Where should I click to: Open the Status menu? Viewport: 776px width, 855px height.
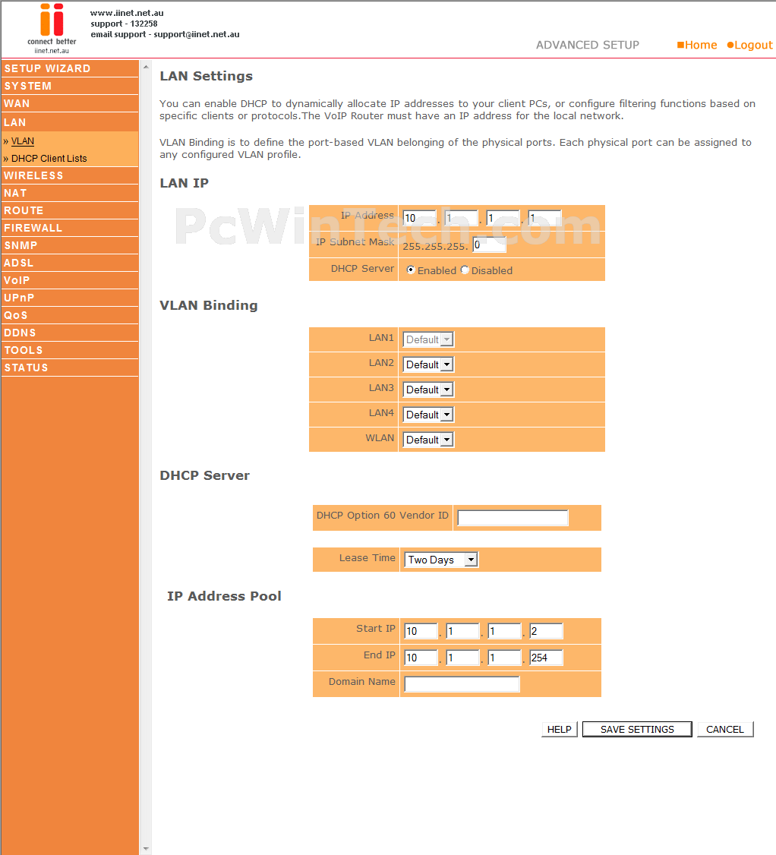tap(70, 368)
